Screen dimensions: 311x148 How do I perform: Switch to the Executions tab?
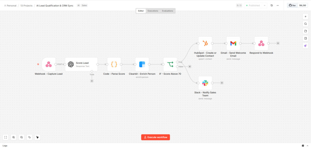coord(153,11)
